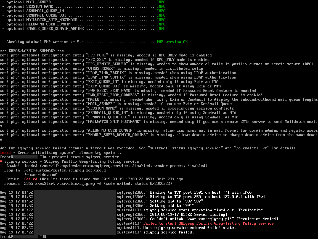Click 'Job for sqlgrey.service failed' timeout message
This screenshot has width=318, height=239.
coord(149,148)
